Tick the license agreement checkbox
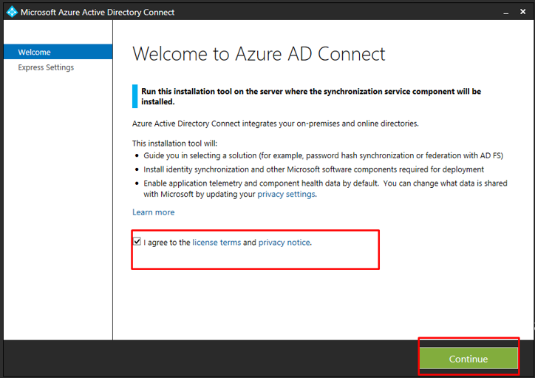 click(137, 242)
